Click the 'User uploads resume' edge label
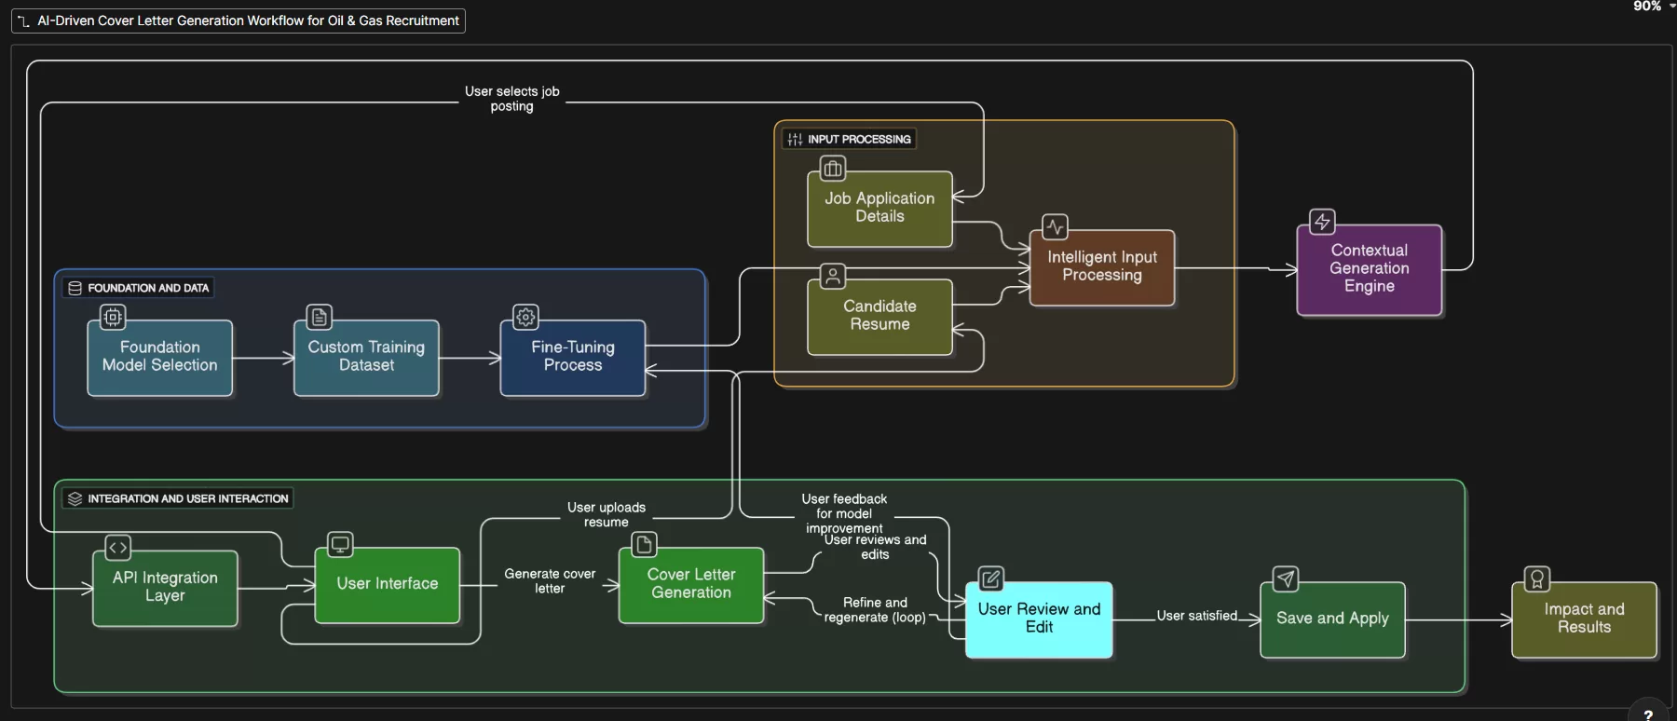The image size is (1677, 721). click(607, 514)
